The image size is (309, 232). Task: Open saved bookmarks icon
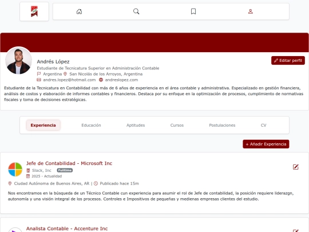click(x=193, y=11)
